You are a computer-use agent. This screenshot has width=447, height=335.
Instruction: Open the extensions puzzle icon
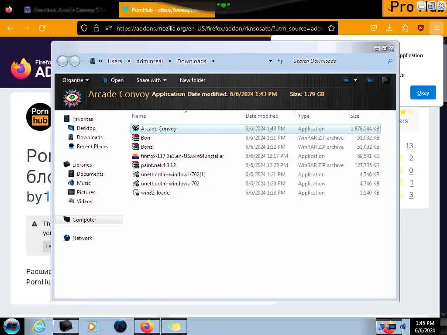point(405,28)
